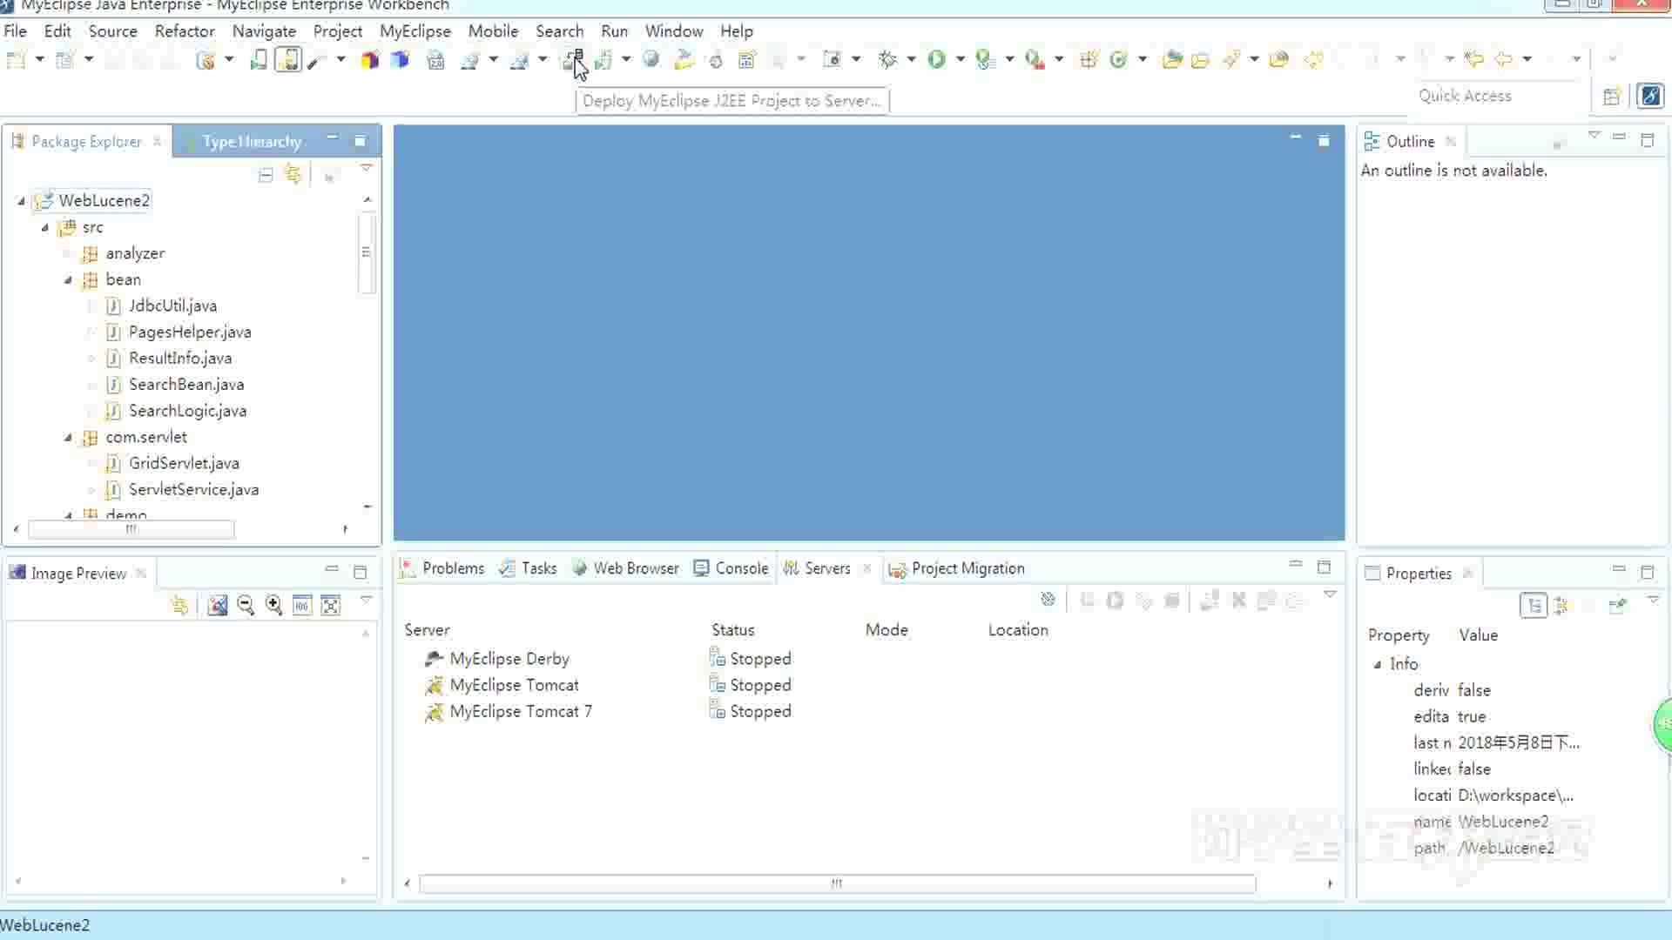The width and height of the screenshot is (1672, 940).
Task: Click the Open Task folder icon
Action: pos(1200,59)
